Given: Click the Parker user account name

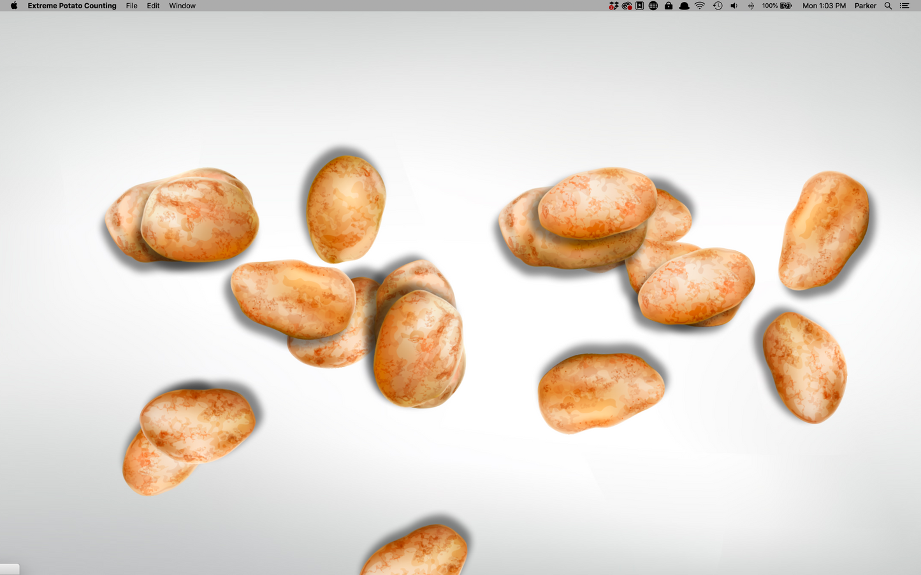Looking at the screenshot, I should 865,6.
